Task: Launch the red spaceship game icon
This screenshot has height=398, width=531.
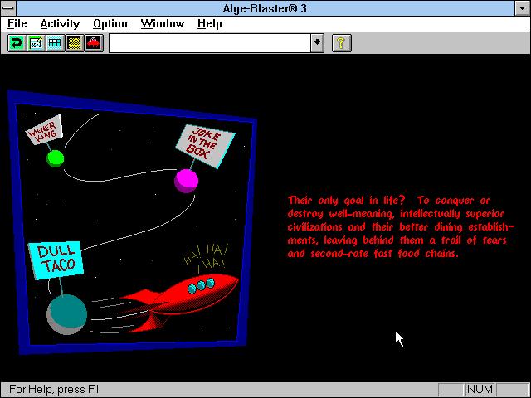Action: click(x=94, y=43)
